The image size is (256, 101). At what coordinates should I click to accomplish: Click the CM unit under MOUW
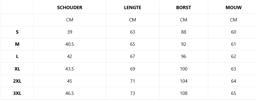coord(233,20)
